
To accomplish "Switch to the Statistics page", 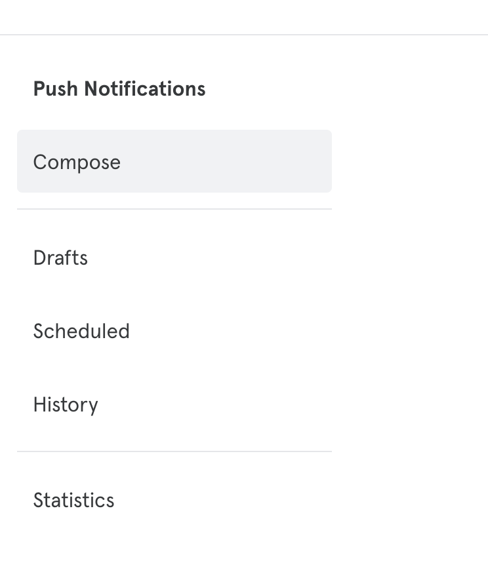I will pos(73,500).
